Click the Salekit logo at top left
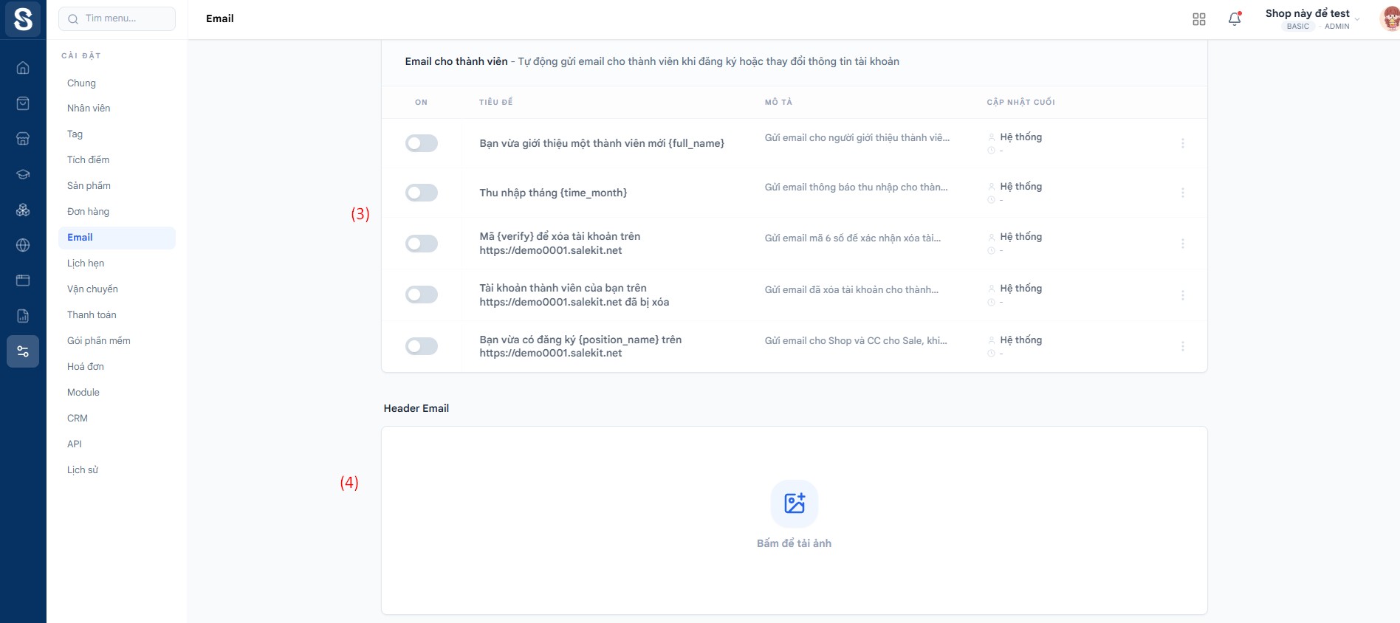The image size is (1400, 623). [x=23, y=19]
